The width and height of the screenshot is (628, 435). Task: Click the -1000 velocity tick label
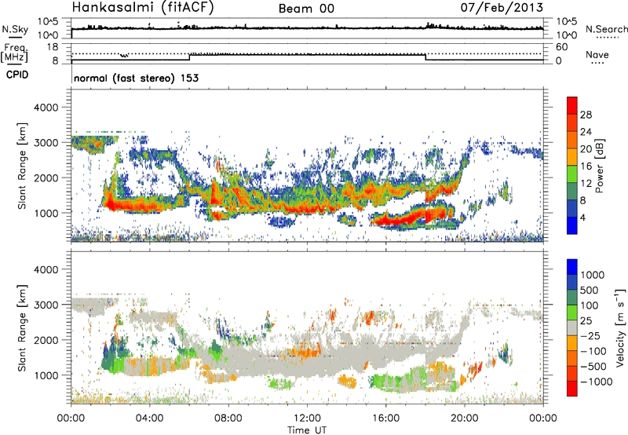point(597,382)
